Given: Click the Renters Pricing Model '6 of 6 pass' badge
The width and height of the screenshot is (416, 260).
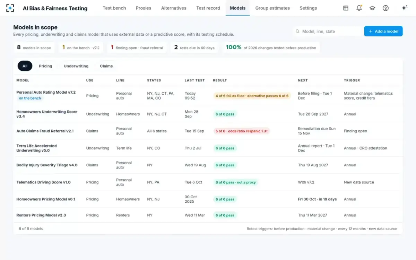Looking at the screenshot, I should (x=225, y=215).
